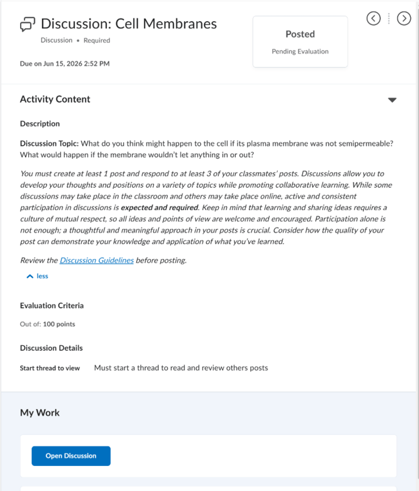Viewport: 419px width, 491px height.
Task: Click the My Work heading
Action: [40, 413]
